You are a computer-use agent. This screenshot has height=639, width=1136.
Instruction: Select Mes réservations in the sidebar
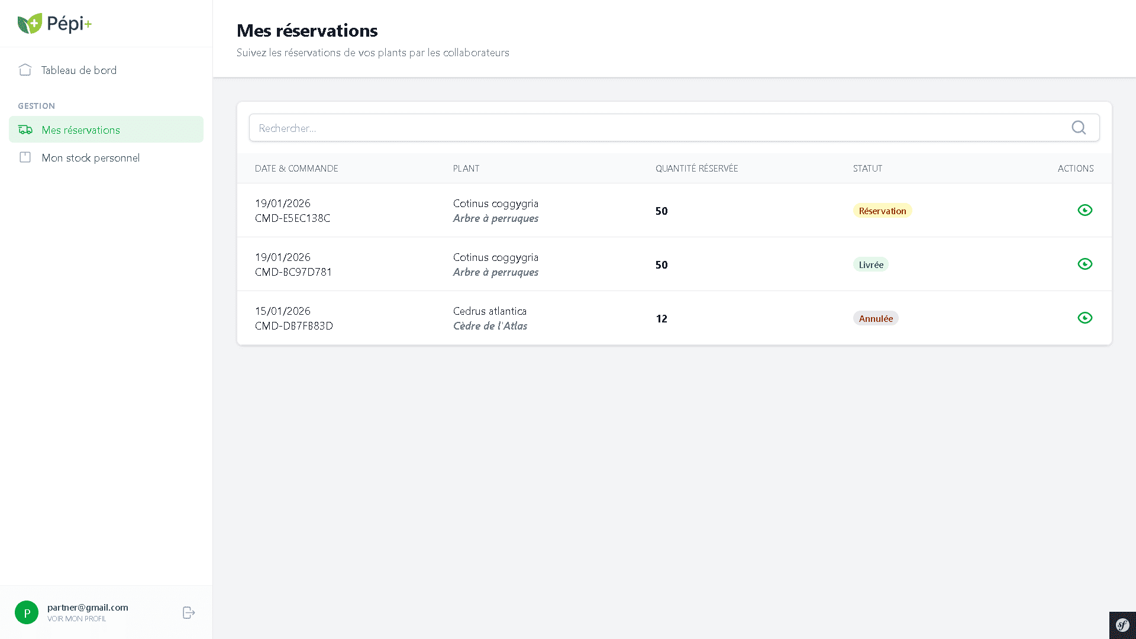(80, 130)
